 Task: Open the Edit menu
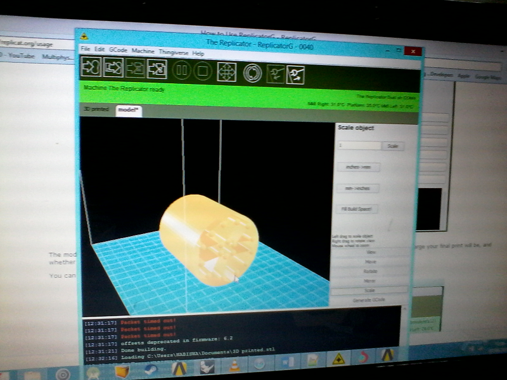[99, 49]
